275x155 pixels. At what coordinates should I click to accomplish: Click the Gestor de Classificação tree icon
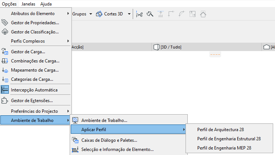click(5, 32)
